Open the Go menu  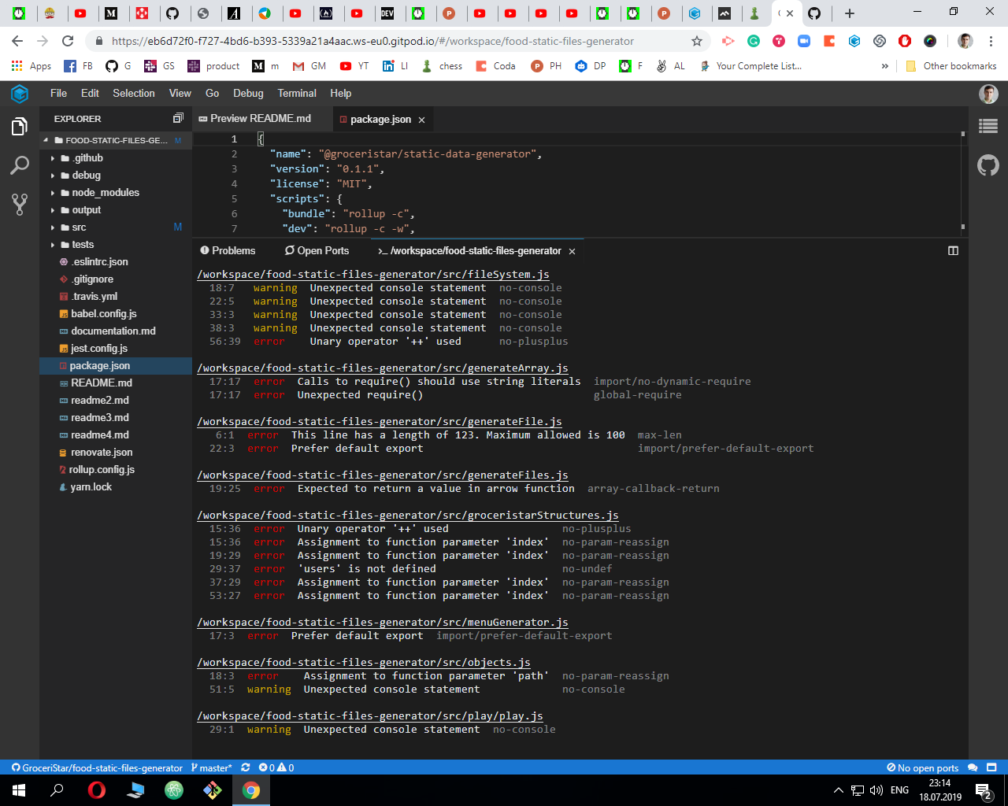pyautogui.click(x=213, y=93)
